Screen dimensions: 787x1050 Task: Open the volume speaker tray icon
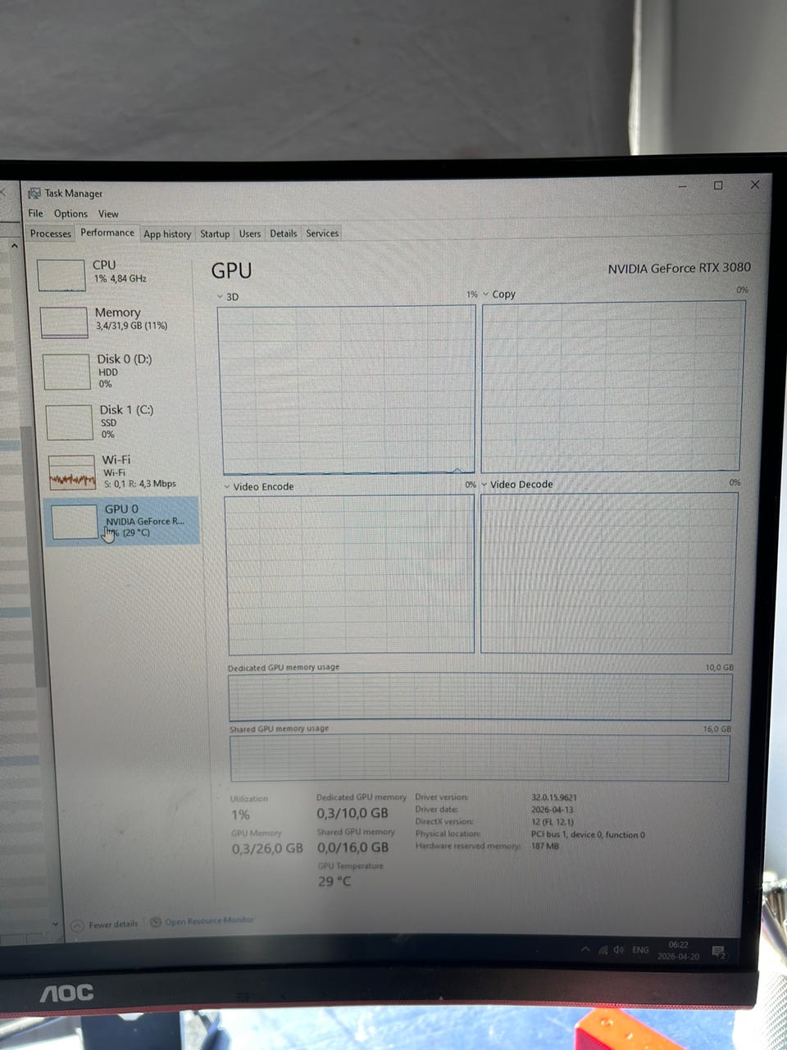(x=618, y=950)
